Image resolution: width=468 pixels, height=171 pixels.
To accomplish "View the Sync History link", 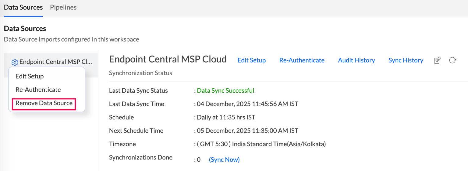I will pyautogui.click(x=406, y=60).
